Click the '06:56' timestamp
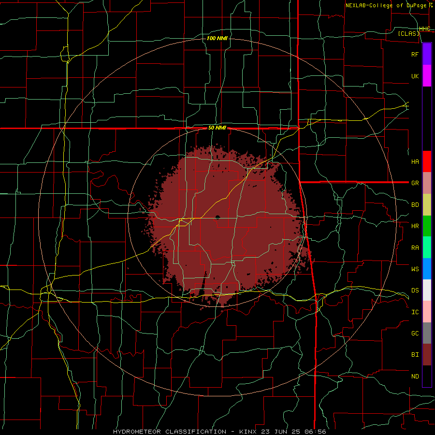This screenshot has width=435, height=435. [315, 432]
